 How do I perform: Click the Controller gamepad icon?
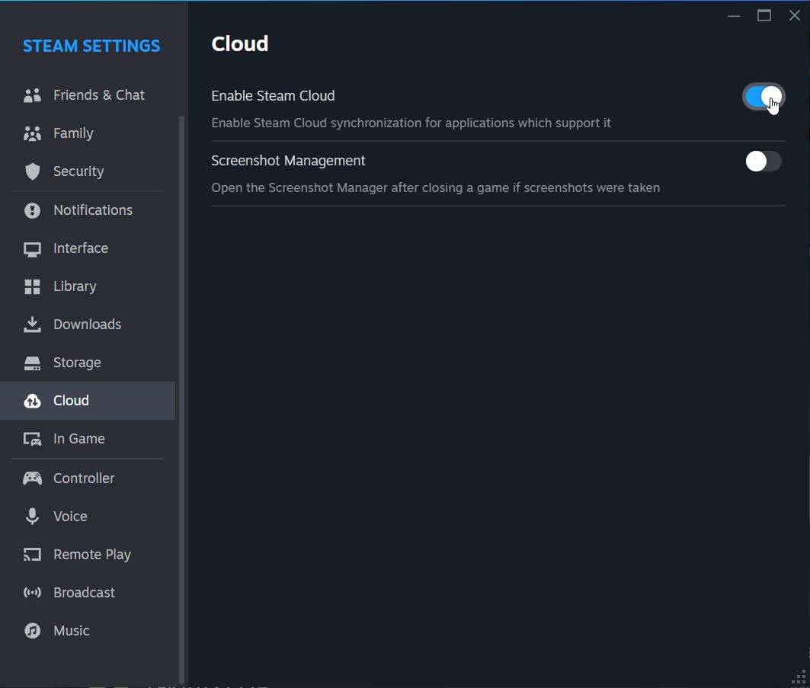click(32, 478)
